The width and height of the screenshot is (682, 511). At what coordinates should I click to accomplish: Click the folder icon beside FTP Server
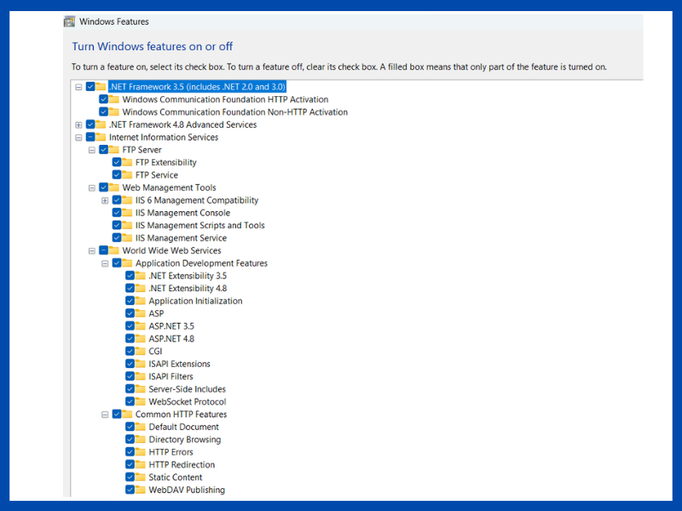114,150
